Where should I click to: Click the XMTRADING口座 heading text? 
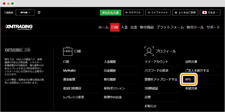click(x=18, y=50)
